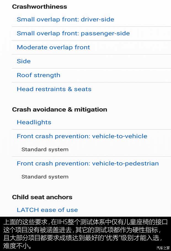Open the LATCH ease of use link
Viewport: 171px width, 251px height.
point(47,210)
